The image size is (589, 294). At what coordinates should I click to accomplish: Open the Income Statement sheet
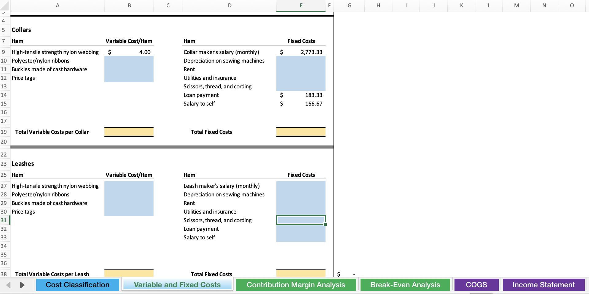point(543,284)
